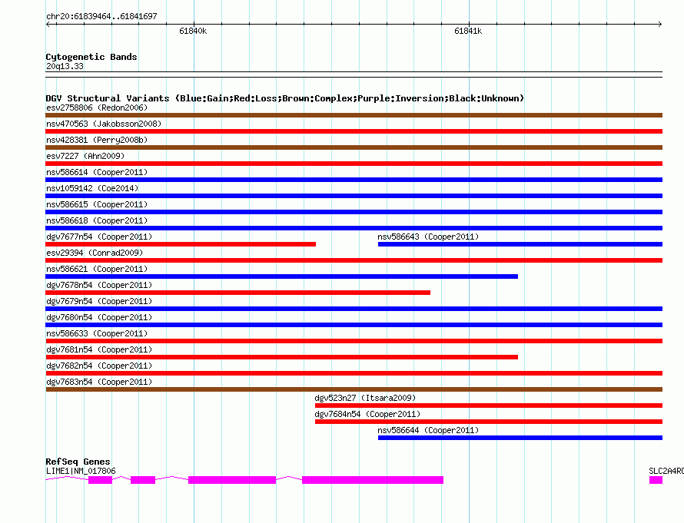Click the dgv7678n54 (Cooper2011) label

pos(99,285)
